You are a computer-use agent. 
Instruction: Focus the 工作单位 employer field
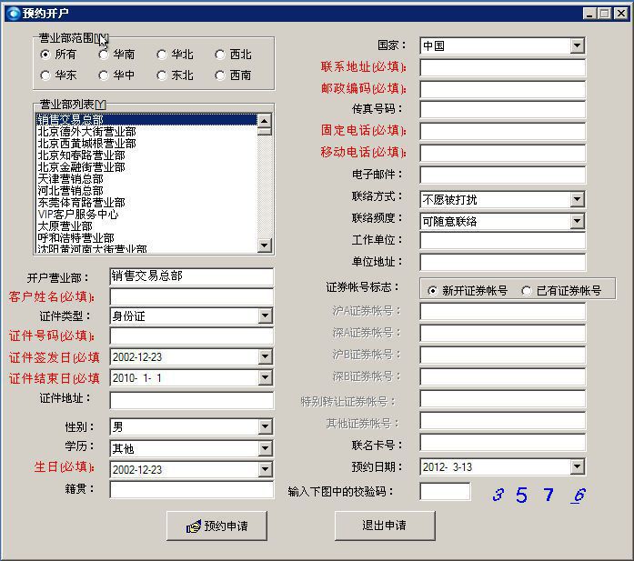pyautogui.click(x=503, y=240)
